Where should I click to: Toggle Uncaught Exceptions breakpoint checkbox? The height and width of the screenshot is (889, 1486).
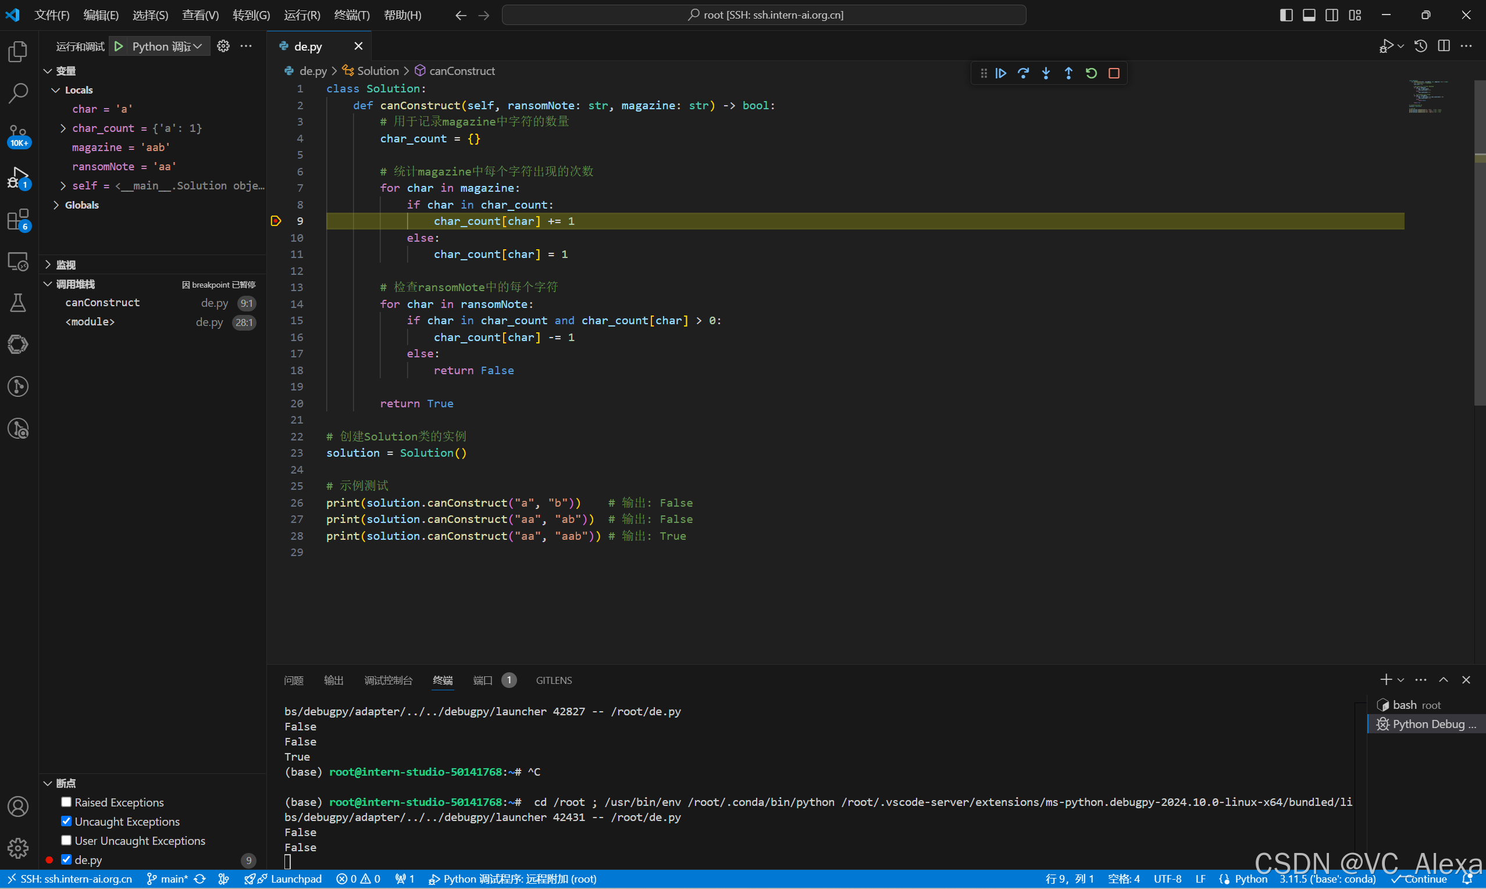[x=66, y=820]
